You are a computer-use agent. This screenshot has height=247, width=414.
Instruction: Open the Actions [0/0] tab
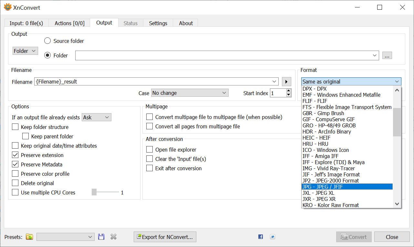(69, 23)
